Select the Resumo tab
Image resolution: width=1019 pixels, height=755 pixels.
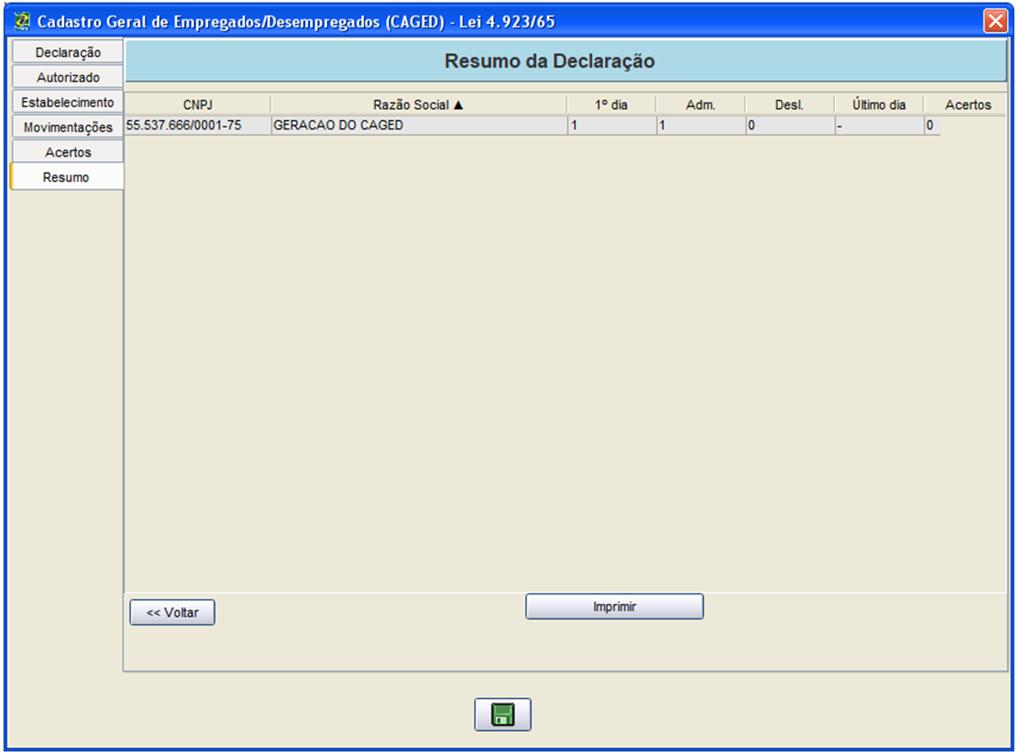pyautogui.click(x=67, y=177)
